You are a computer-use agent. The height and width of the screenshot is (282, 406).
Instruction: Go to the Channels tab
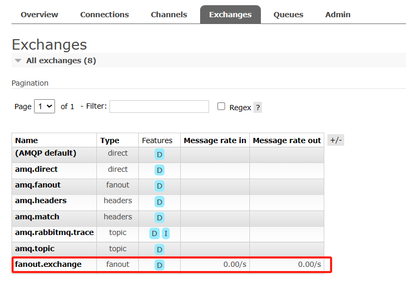coord(169,15)
